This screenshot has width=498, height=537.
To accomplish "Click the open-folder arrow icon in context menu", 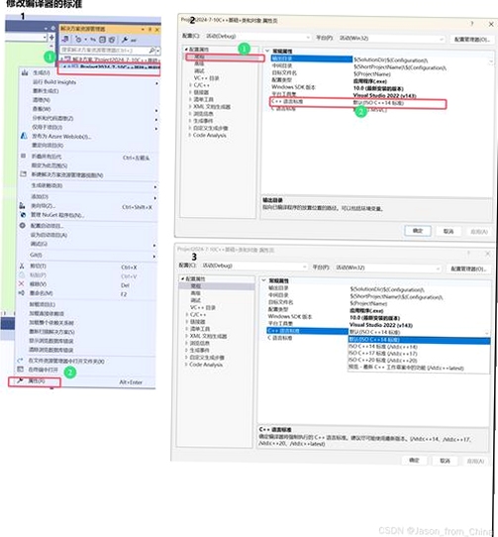I will [x=20, y=361].
